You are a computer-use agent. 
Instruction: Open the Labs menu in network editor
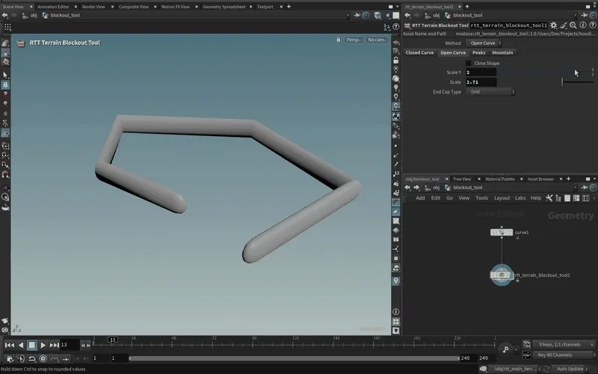[520, 198]
